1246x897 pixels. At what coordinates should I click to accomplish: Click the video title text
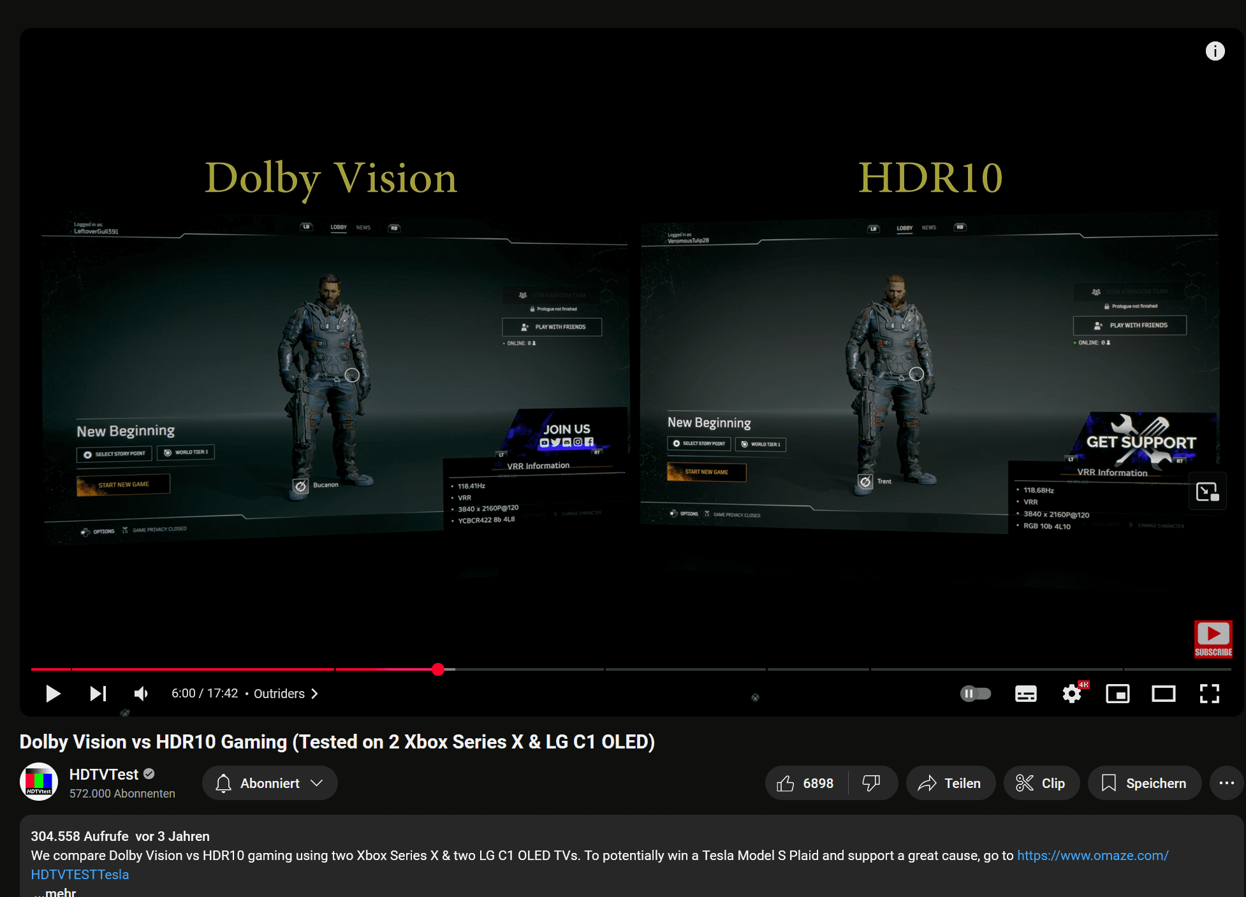point(337,741)
